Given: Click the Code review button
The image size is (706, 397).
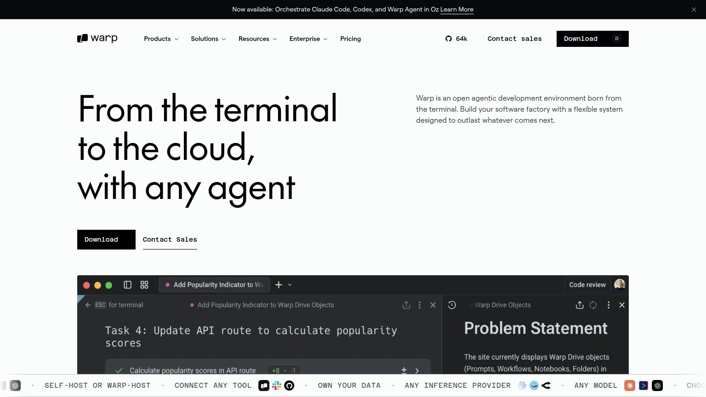Looking at the screenshot, I should (x=587, y=285).
